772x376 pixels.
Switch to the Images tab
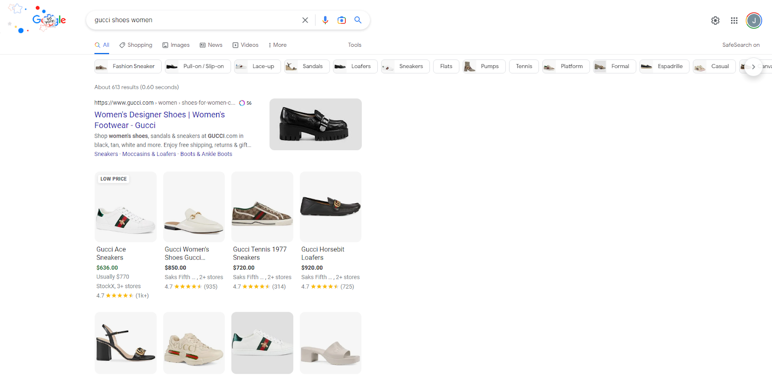point(176,45)
